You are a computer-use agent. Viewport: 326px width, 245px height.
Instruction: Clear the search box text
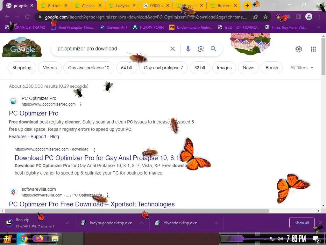[172, 49]
